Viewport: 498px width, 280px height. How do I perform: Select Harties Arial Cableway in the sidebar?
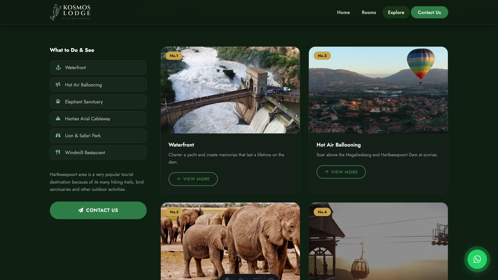[x=98, y=119]
